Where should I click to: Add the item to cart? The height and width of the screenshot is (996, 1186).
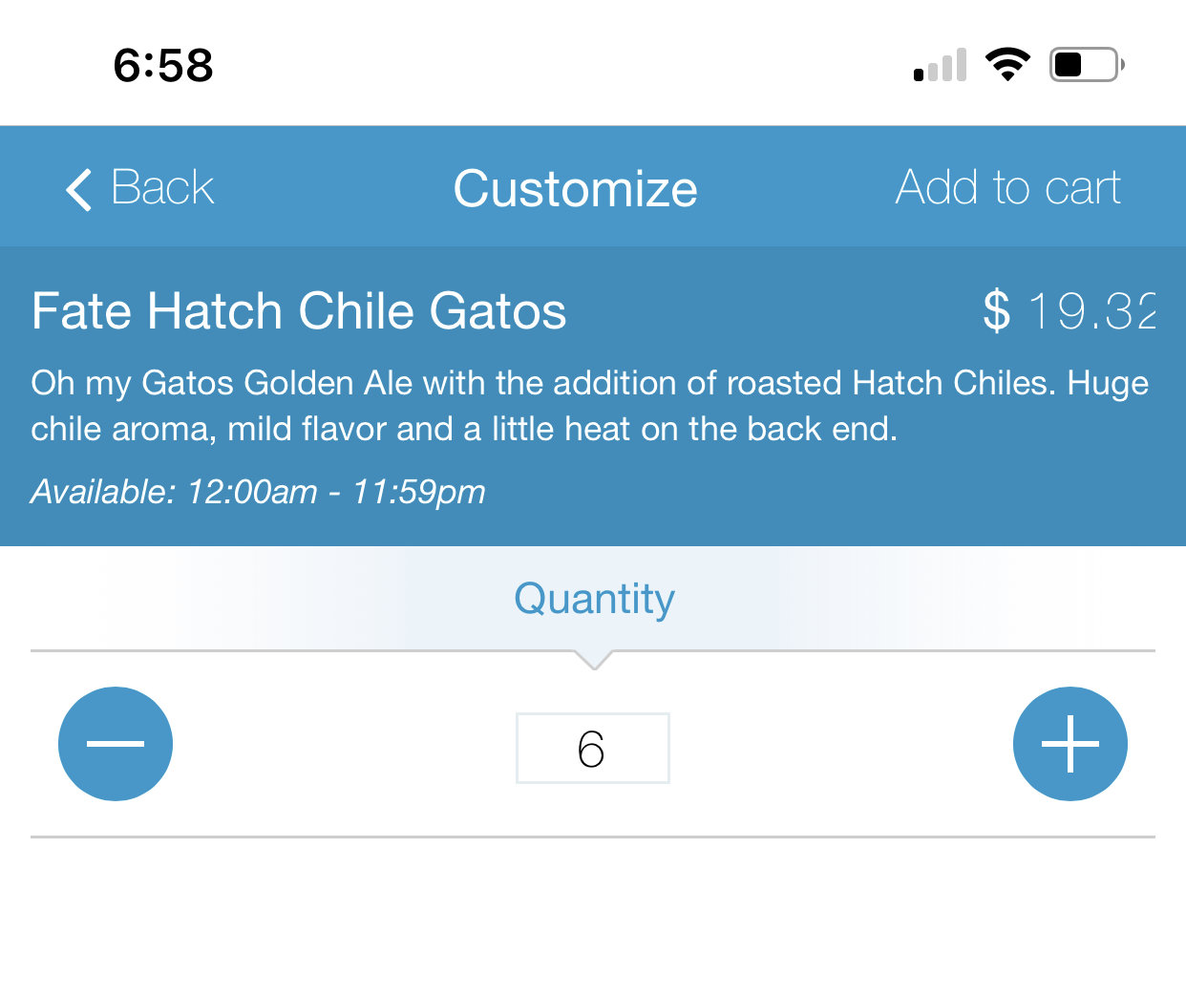pos(1007,187)
